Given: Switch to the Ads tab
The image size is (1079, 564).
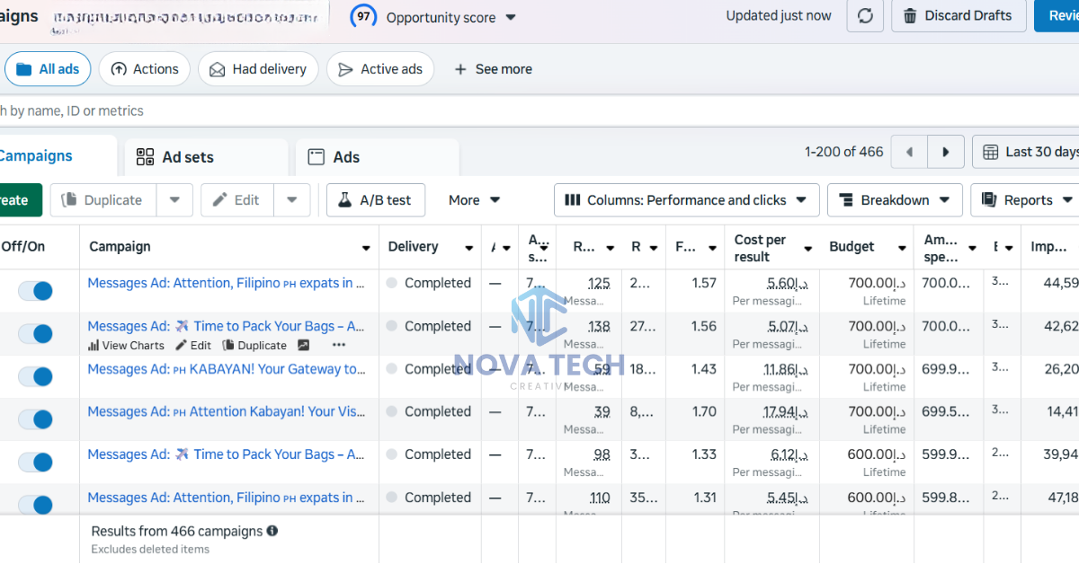Looking at the screenshot, I should click(x=377, y=157).
